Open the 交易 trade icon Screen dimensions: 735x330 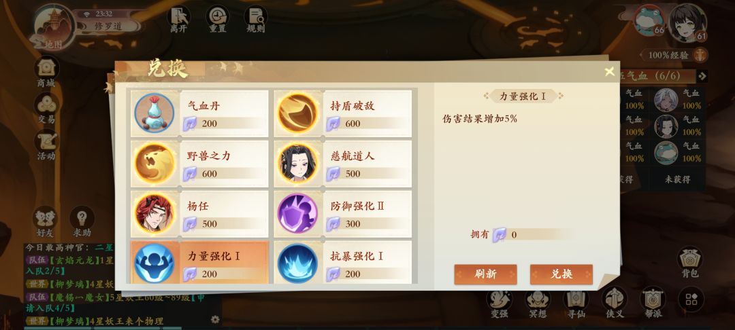(46, 109)
